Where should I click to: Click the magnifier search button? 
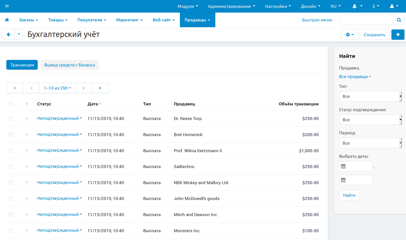[399, 20]
